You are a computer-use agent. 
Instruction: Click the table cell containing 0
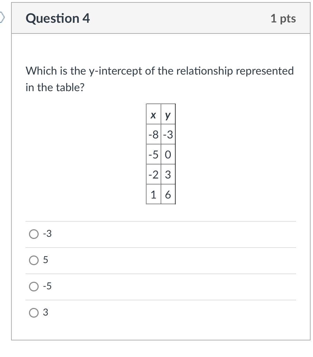click(168, 155)
